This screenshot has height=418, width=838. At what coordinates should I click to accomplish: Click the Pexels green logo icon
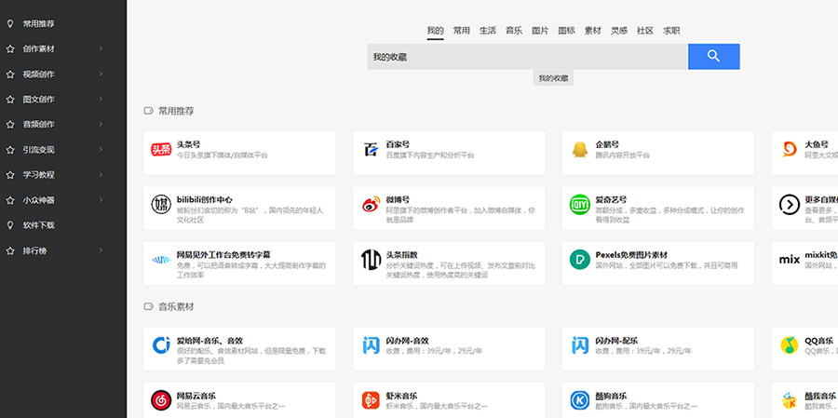(579, 260)
